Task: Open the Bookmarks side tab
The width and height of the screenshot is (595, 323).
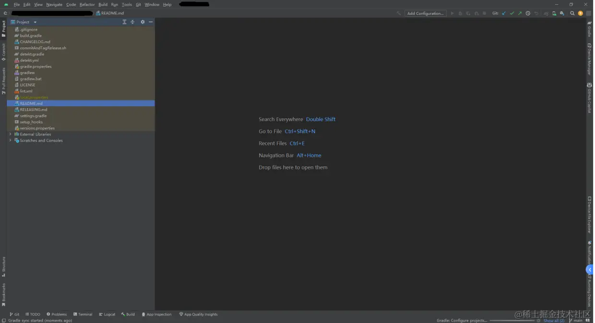Action: pyautogui.click(x=3, y=295)
